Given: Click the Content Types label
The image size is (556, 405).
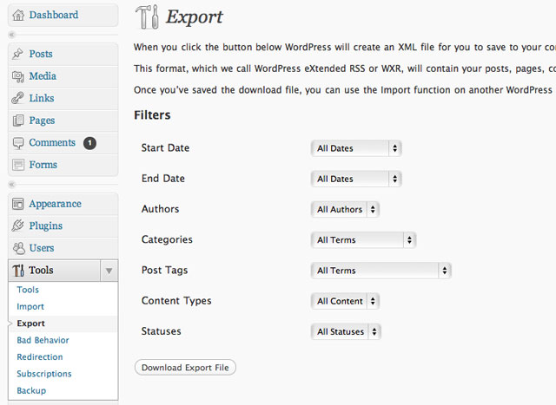Looking at the screenshot, I should tap(176, 301).
